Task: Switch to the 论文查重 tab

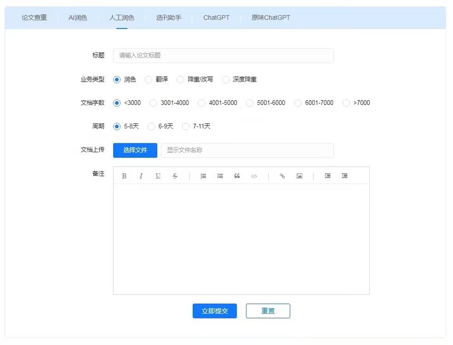Action: point(34,17)
